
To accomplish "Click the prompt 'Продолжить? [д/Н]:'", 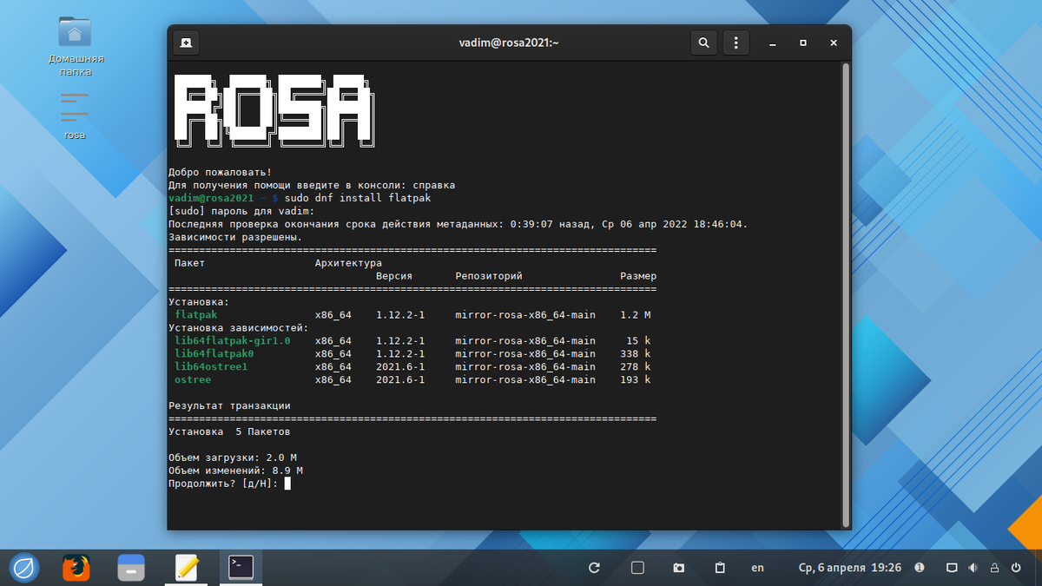I will point(223,484).
